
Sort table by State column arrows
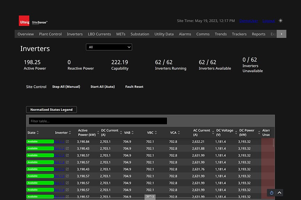click(x=38, y=133)
